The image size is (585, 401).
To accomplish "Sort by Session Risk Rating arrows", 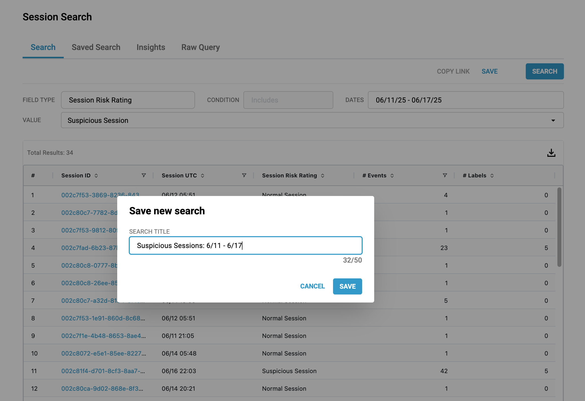I will [x=323, y=176].
